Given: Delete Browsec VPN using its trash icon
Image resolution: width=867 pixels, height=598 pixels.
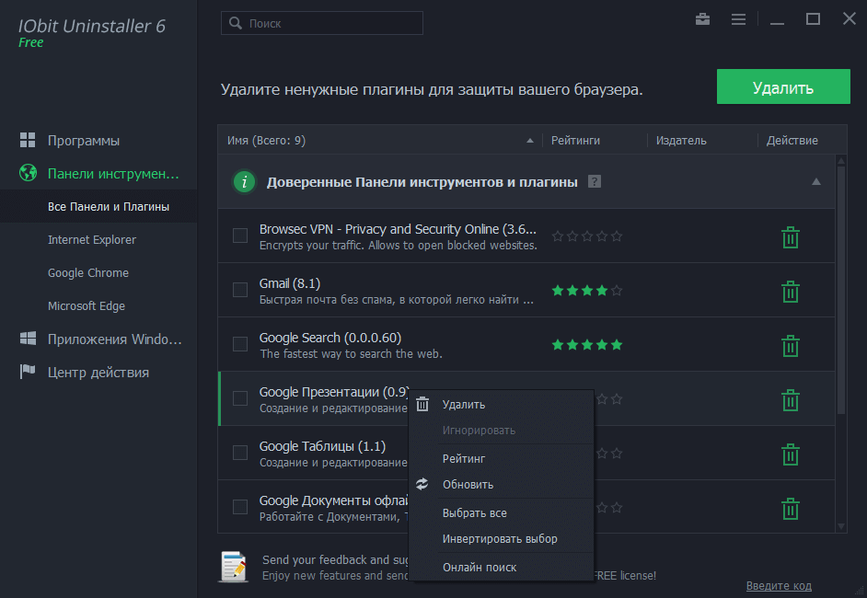Looking at the screenshot, I should pyautogui.click(x=790, y=237).
